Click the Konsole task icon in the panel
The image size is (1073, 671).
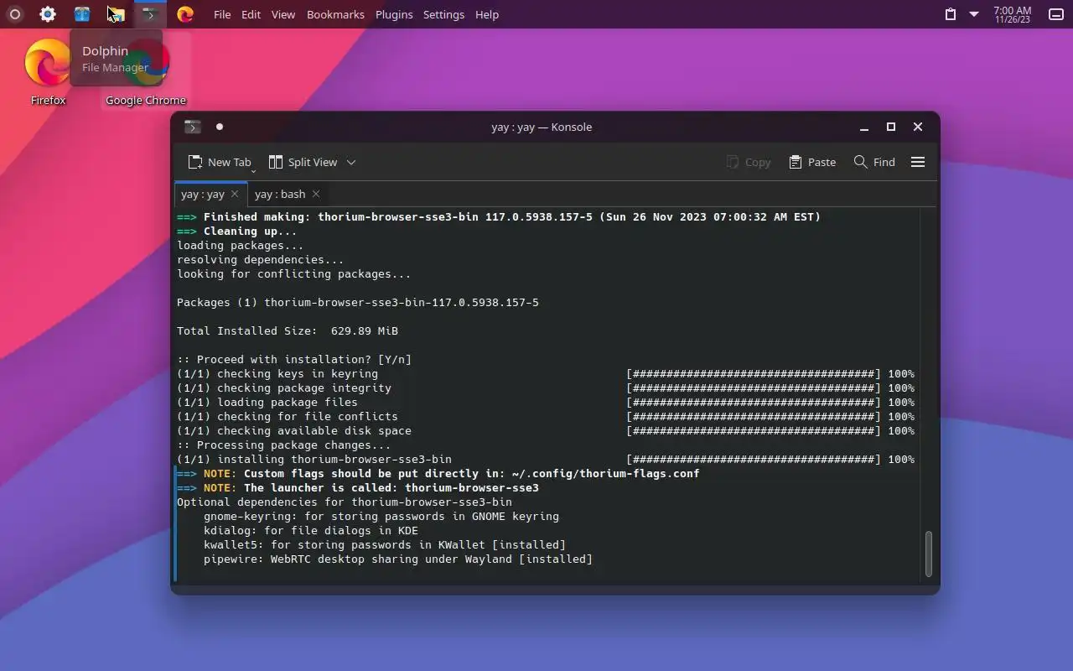[150, 14]
